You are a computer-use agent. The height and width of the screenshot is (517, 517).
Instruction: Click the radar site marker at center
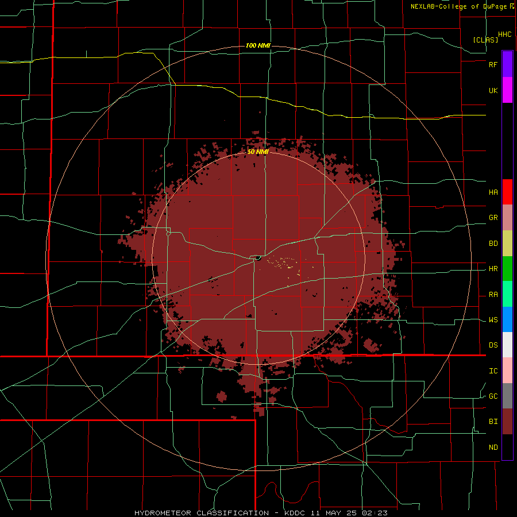[258, 258]
